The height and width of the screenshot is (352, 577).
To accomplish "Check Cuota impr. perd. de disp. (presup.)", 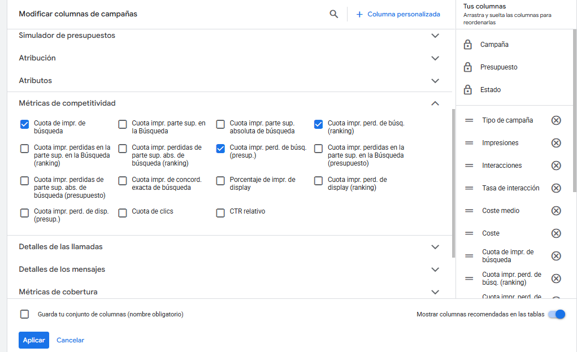I will pos(25,213).
